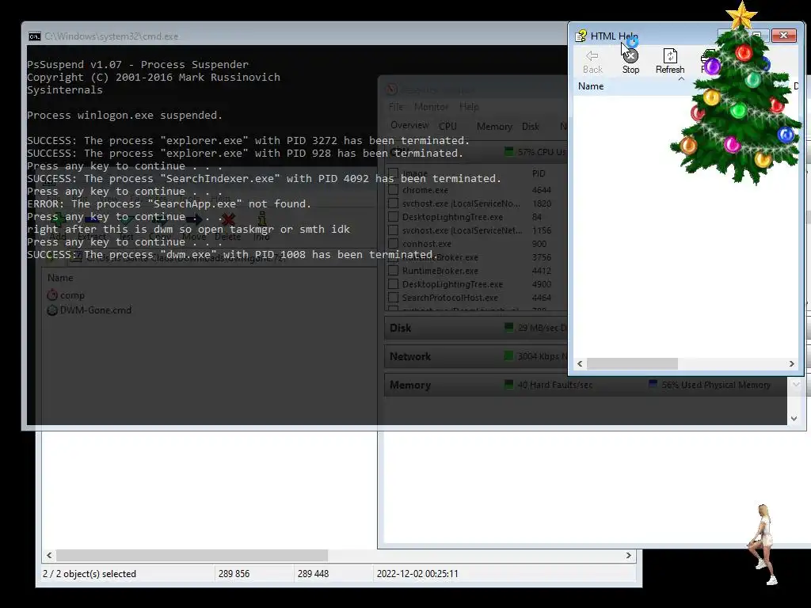Screen dimensions: 811x608
Task: Click the cmd.exe title bar icon
Action: pyautogui.click(x=35, y=36)
